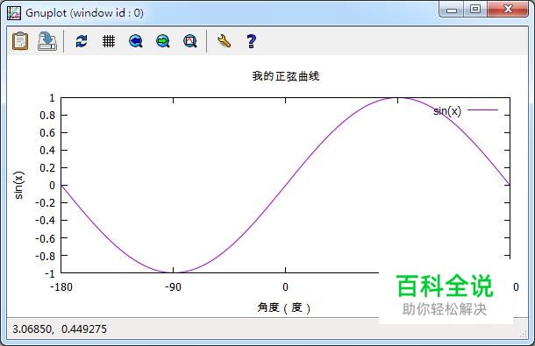Click the purple legend line sample
Viewport: 535px width, 346px height.
tap(482, 109)
